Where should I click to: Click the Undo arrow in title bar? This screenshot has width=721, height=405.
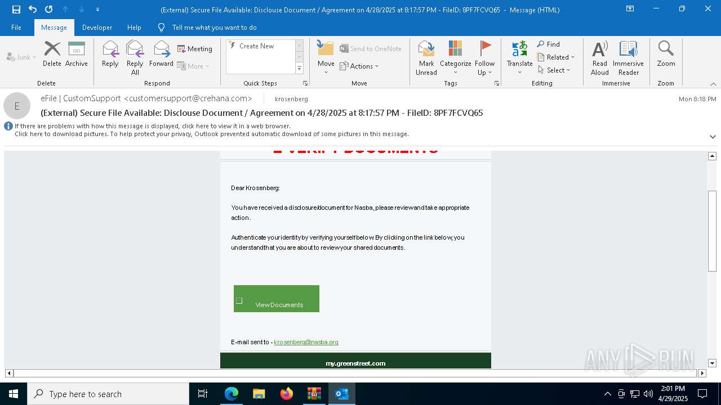pyautogui.click(x=33, y=10)
